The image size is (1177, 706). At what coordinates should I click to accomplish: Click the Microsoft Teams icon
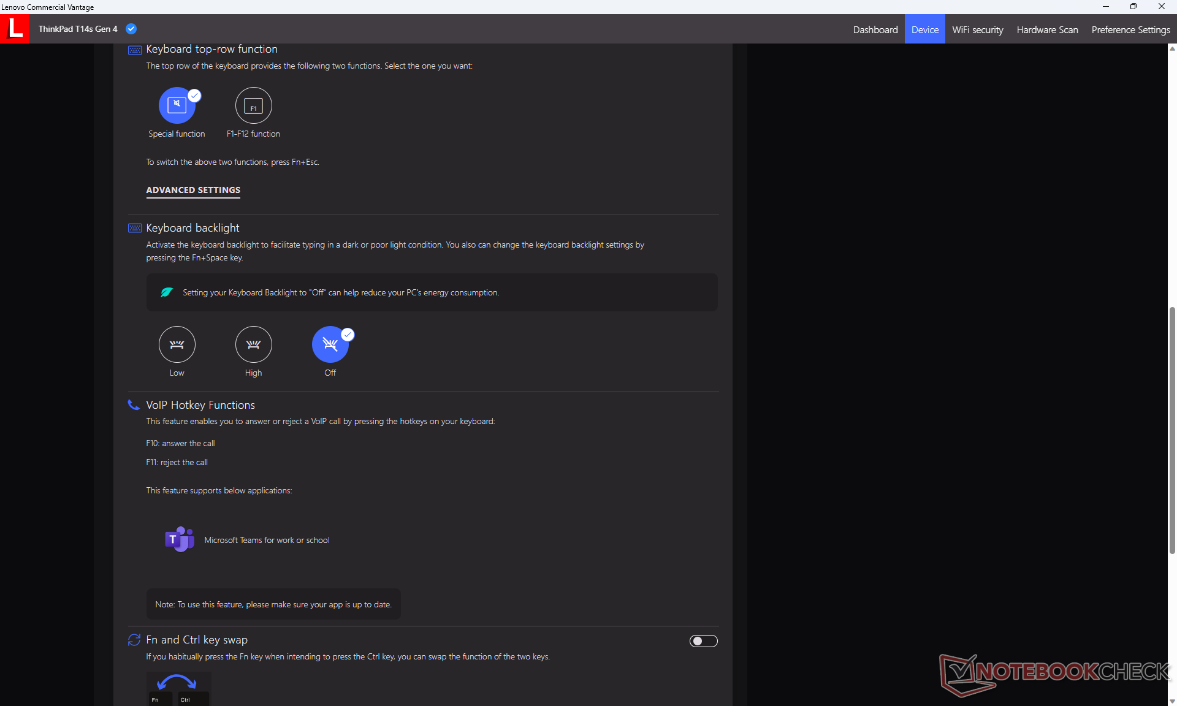click(x=179, y=539)
